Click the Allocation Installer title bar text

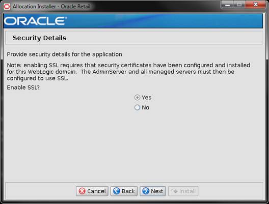(51, 7)
